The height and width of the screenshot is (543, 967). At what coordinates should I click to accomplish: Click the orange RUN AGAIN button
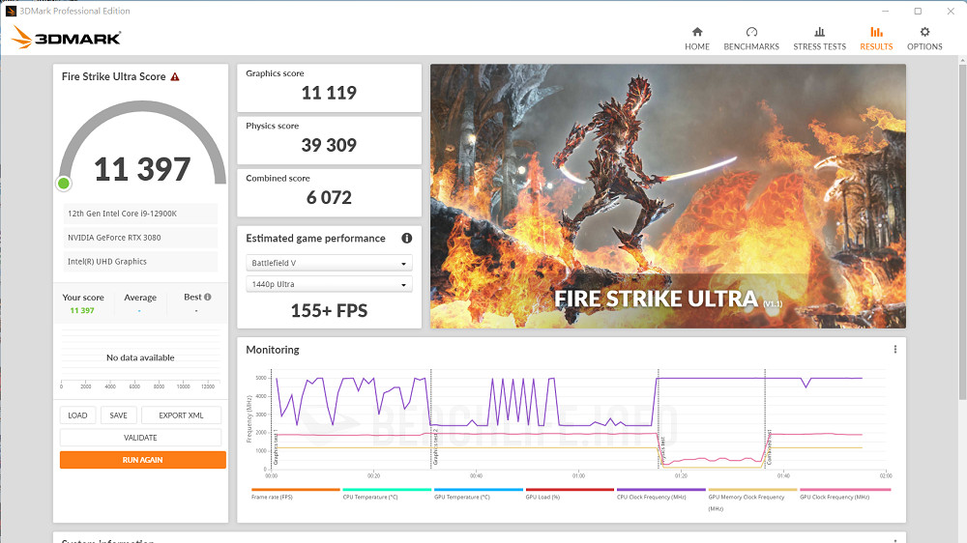coord(142,460)
